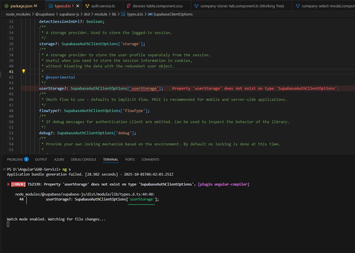Switch to the OUTPUT panel tab
Viewport: 355px width, 253px height.
coord(41,159)
